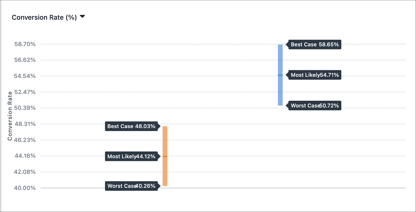Click the orange confidence interval bar
This screenshot has height=212, width=416.
point(165,156)
